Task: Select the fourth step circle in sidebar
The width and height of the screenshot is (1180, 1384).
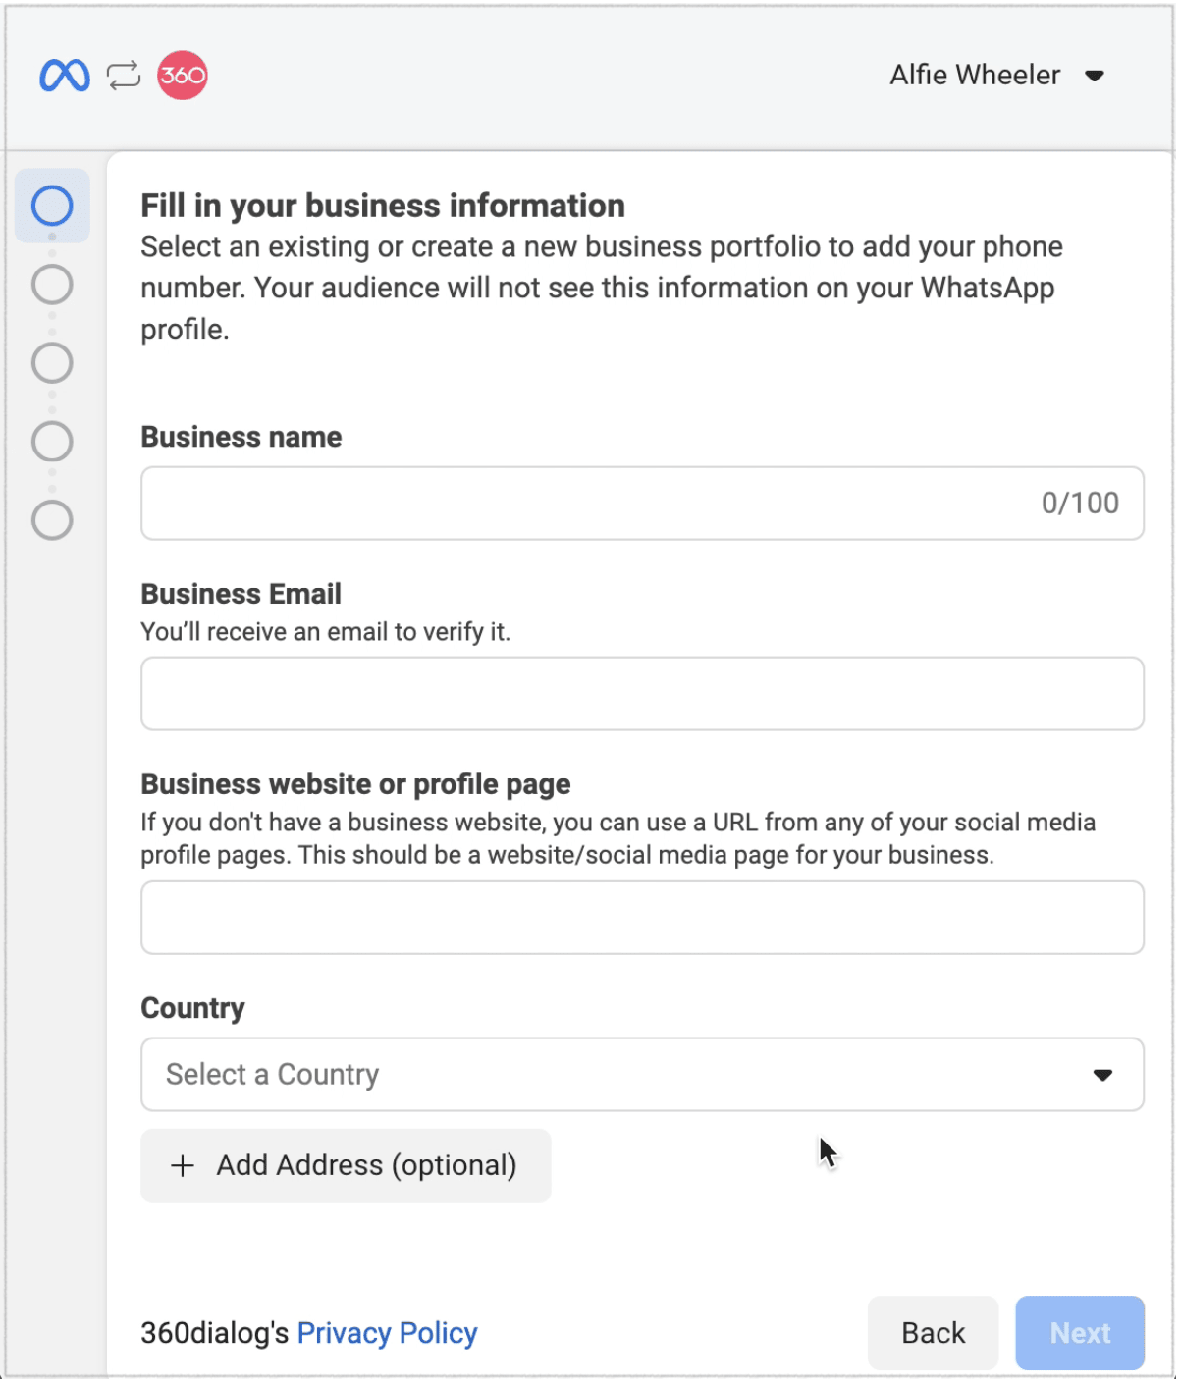Action: pos(52,442)
